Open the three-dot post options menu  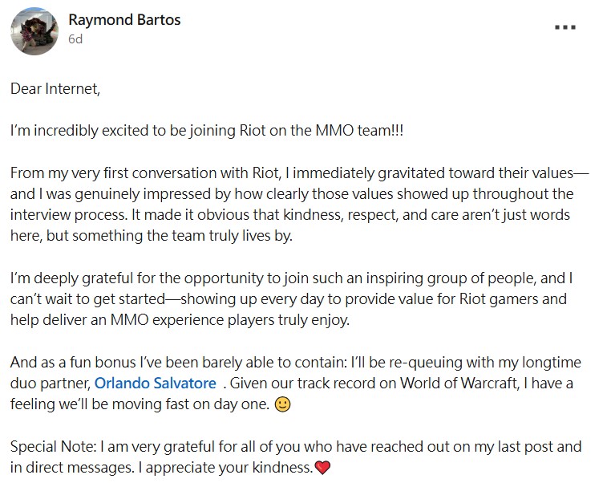click(x=565, y=26)
